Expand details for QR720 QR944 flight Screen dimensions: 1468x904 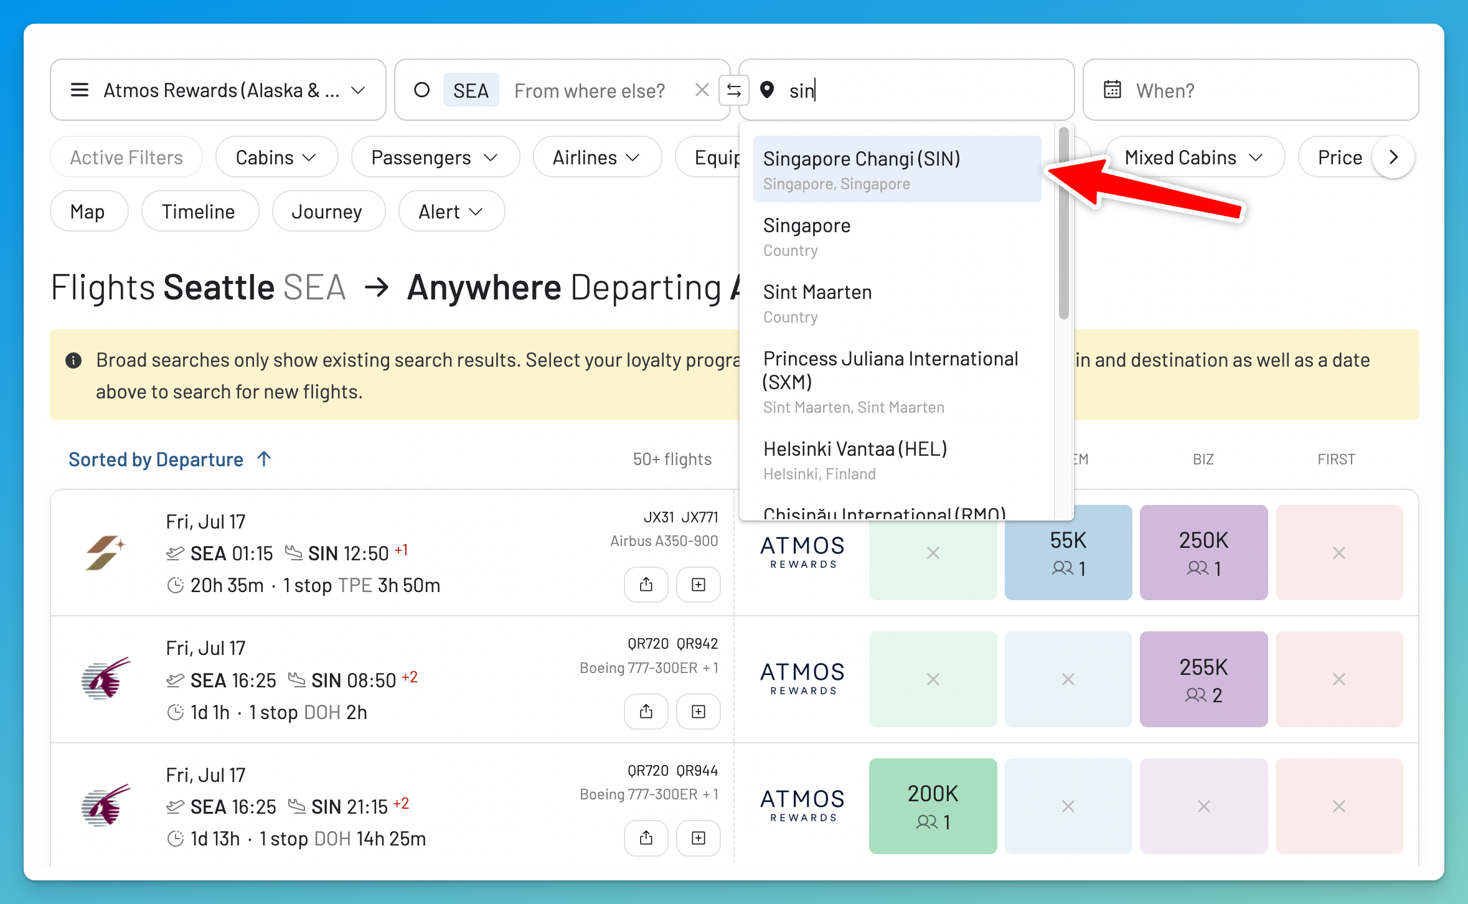tap(699, 838)
